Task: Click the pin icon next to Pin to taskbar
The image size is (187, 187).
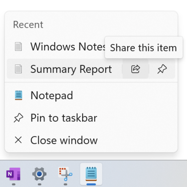Action: tap(18, 118)
